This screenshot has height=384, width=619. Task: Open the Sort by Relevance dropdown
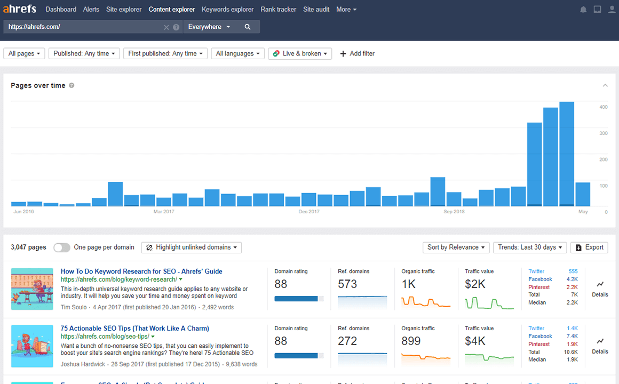[x=456, y=247]
